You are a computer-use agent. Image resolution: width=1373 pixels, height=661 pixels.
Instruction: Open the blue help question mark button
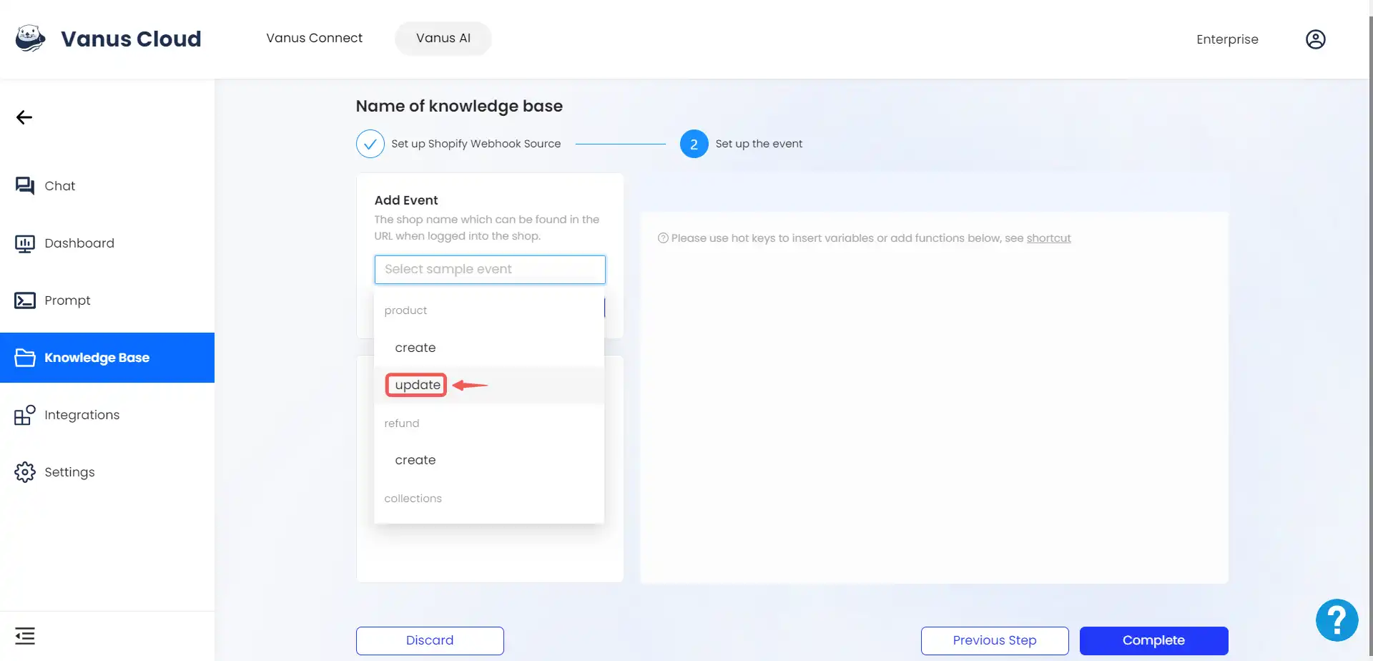coord(1337,620)
